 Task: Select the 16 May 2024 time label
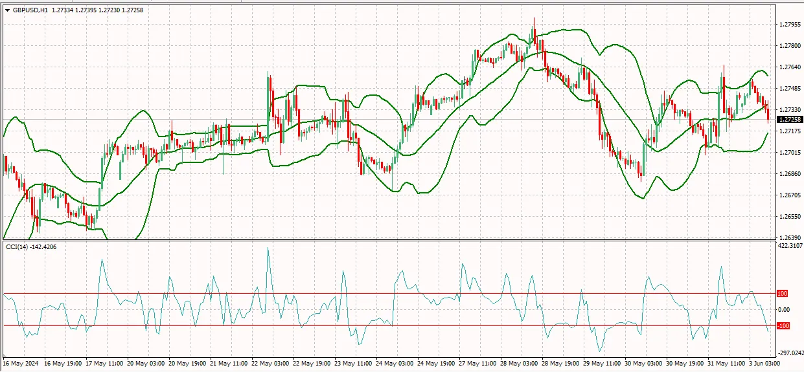point(21,364)
